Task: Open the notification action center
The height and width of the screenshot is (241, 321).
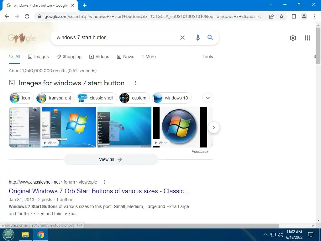Action: [x=311, y=235]
